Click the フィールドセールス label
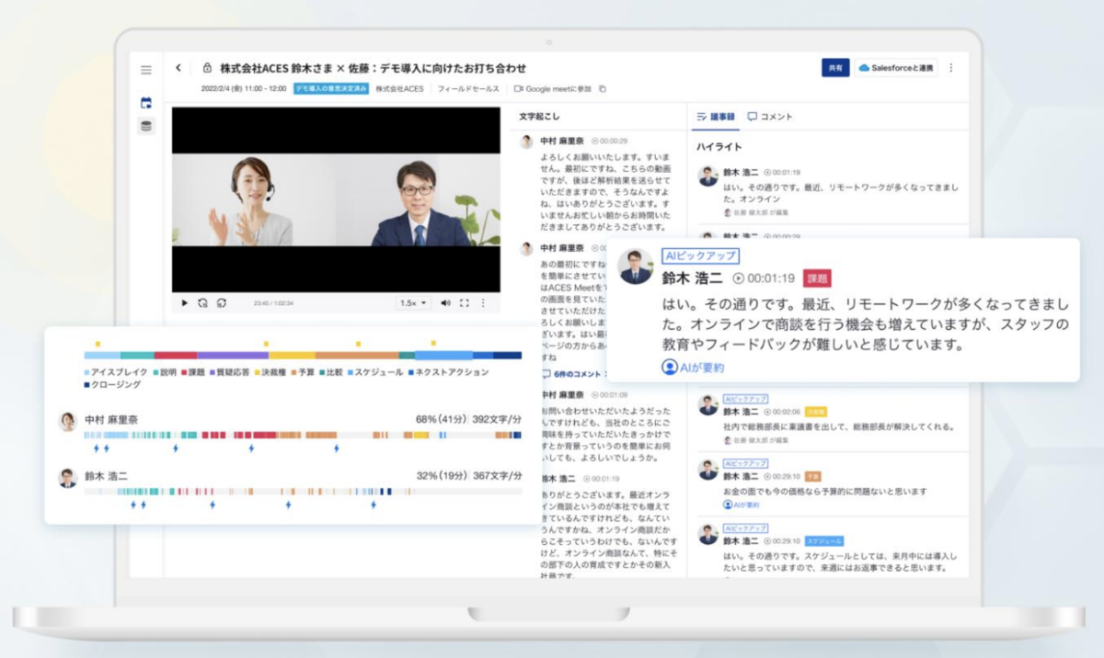Screen dimensions: 1104x658 pos(468,89)
